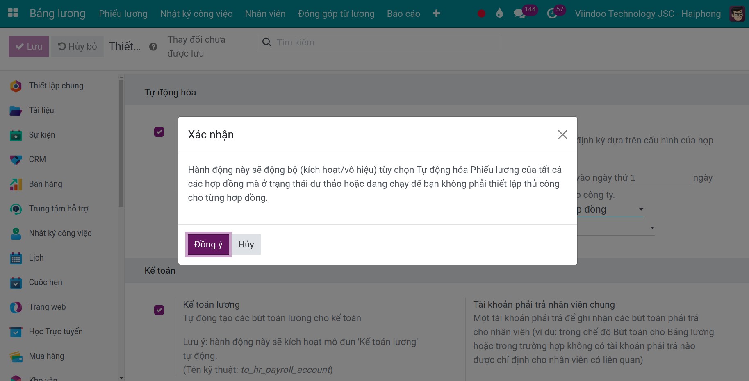Screen dimensions: 749x381
Task: Open Đóng góp từ lương menu
Action: [x=336, y=14]
